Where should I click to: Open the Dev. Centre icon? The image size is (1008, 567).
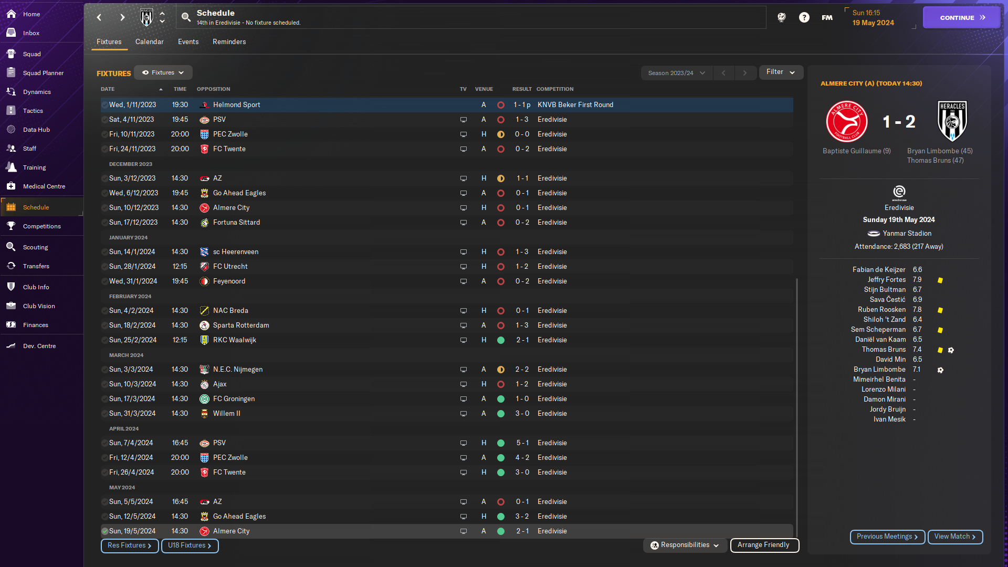11,346
